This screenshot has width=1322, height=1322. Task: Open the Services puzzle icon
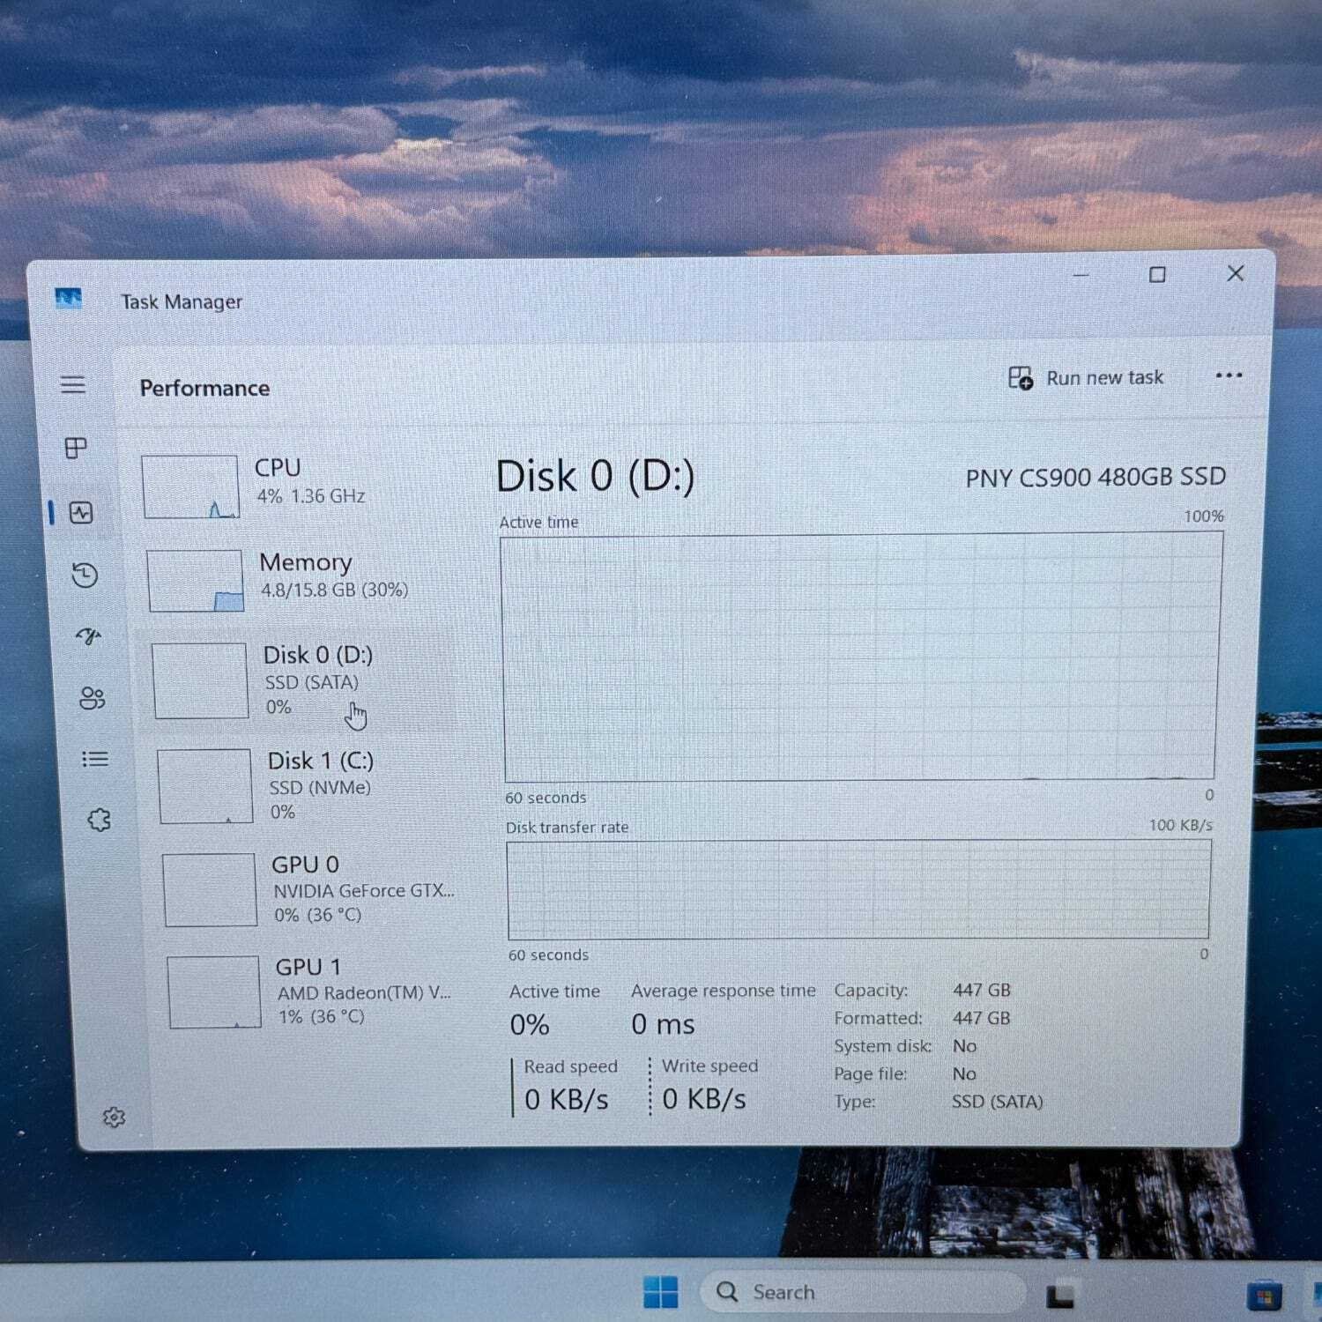(99, 821)
